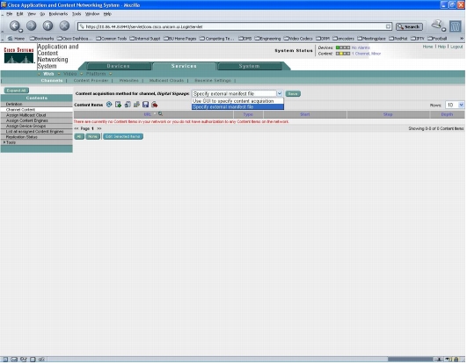Click the add content item icon
The height and width of the screenshot is (364, 467).
pos(118,105)
